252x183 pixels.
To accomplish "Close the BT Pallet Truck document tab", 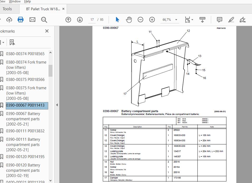I will [63, 9].
